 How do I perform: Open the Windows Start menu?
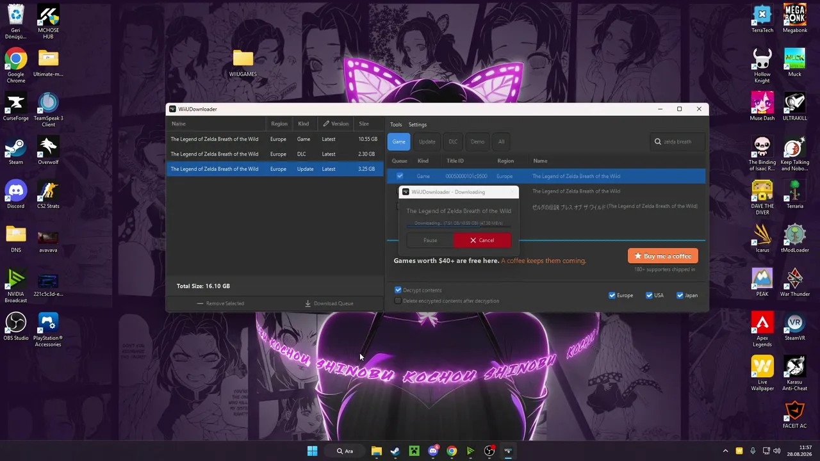tap(312, 451)
